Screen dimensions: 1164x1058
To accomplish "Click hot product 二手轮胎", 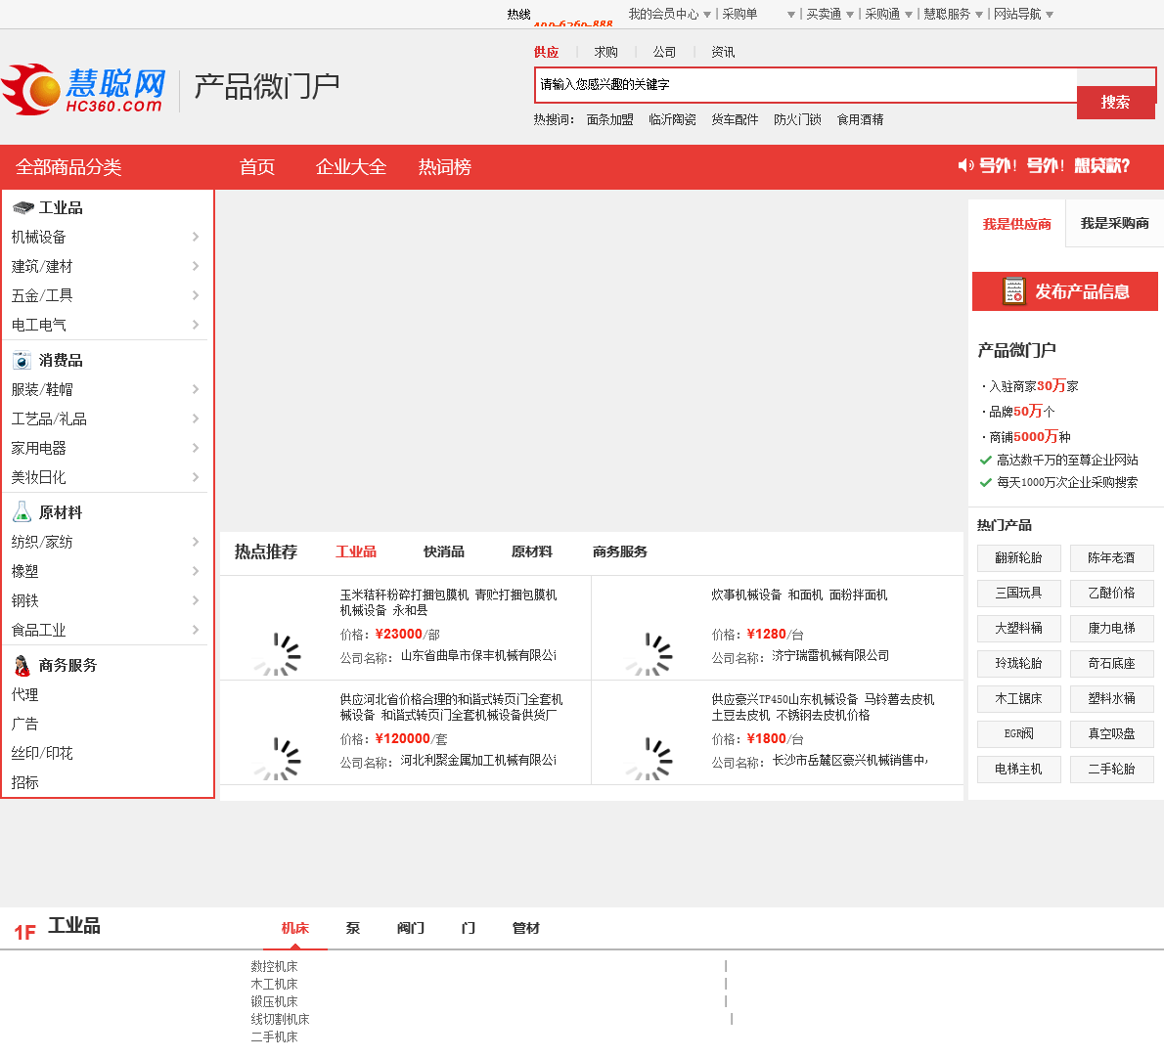I will tap(1111, 769).
